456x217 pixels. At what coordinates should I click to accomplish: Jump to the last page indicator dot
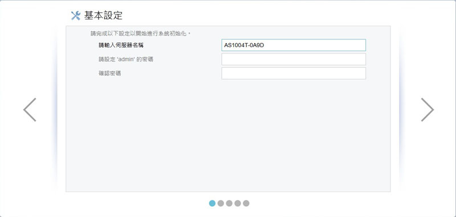tap(246, 203)
